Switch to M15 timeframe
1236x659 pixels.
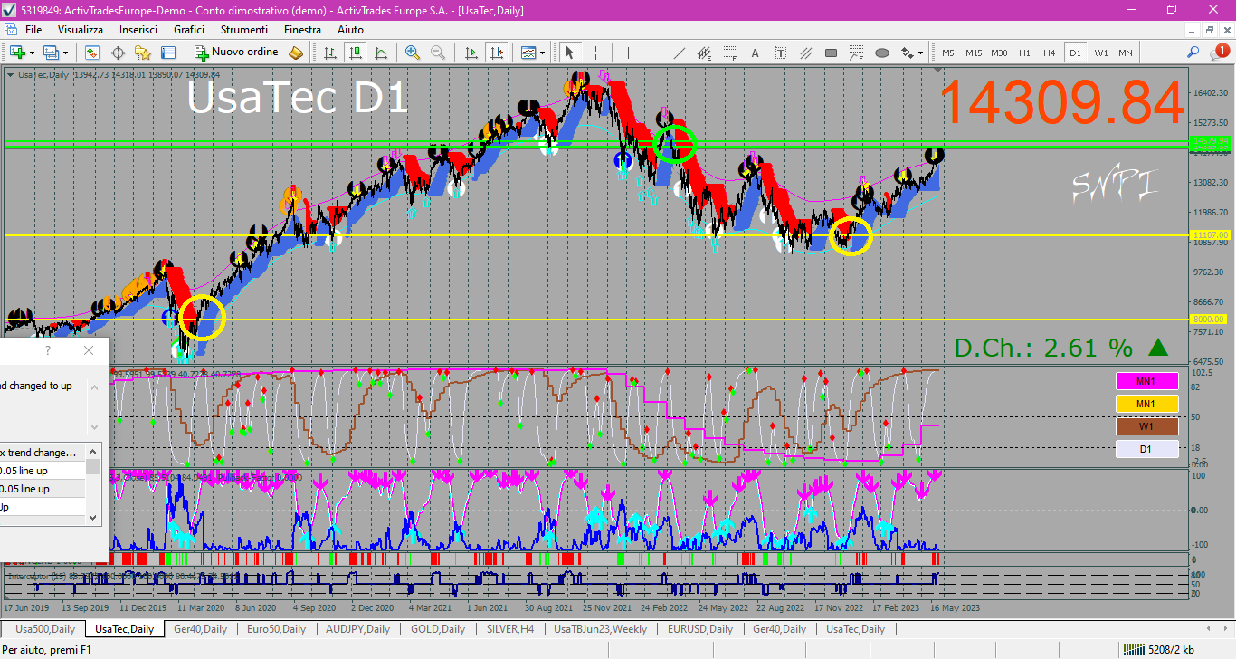(x=974, y=53)
